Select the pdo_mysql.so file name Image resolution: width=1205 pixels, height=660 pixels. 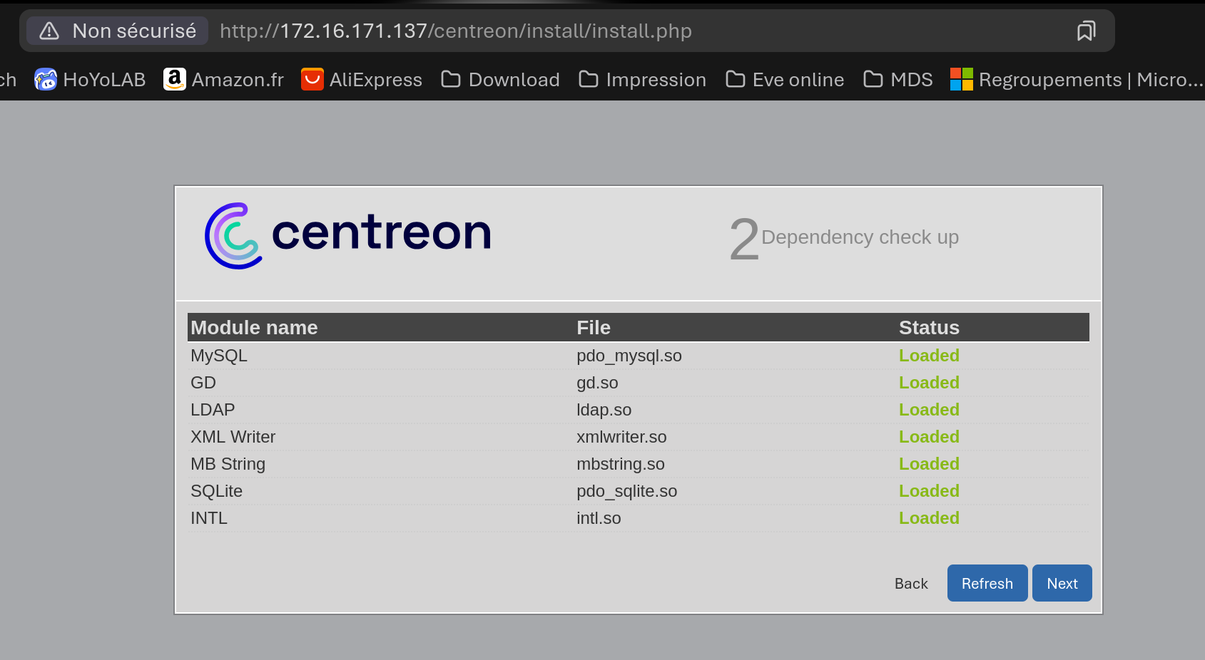[x=629, y=356]
